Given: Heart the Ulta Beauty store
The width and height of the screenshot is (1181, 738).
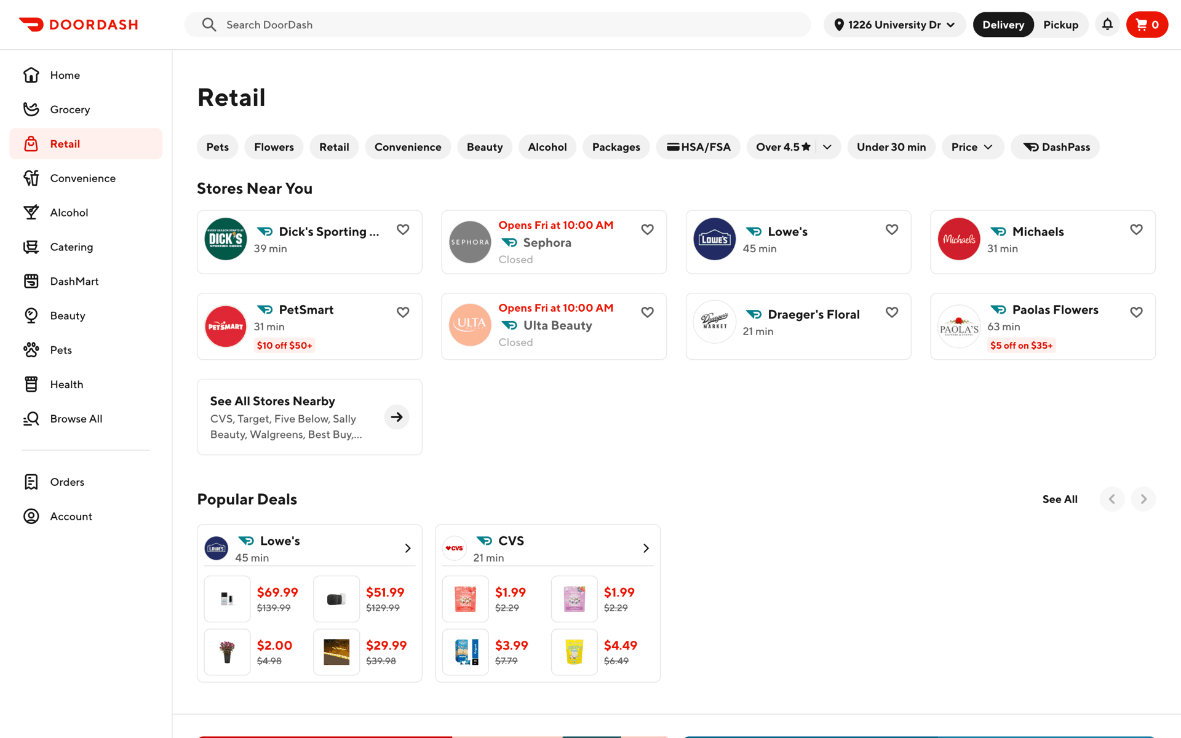Looking at the screenshot, I should pos(647,312).
